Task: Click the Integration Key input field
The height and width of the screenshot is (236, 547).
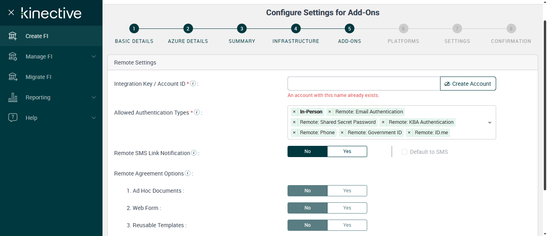Action: pos(364,84)
